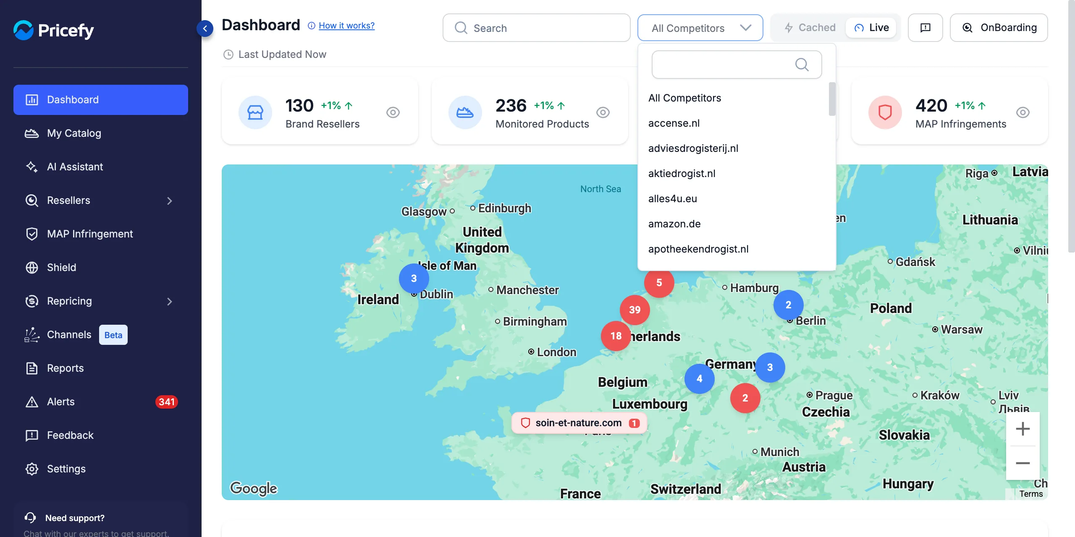This screenshot has width=1075, height=537.
Task: Zoom out on the map
Action: (1023, 463)
